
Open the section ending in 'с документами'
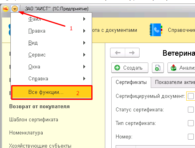tap(114, 30)
